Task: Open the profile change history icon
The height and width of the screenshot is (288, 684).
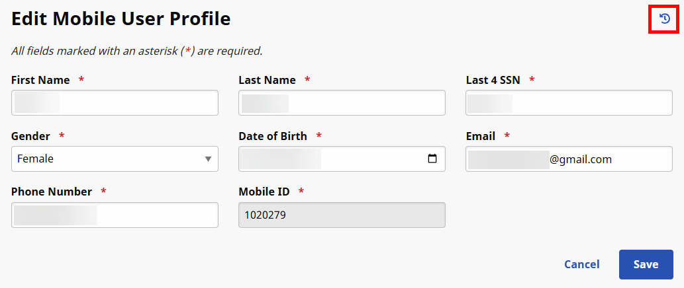Action: pos(665,20)
